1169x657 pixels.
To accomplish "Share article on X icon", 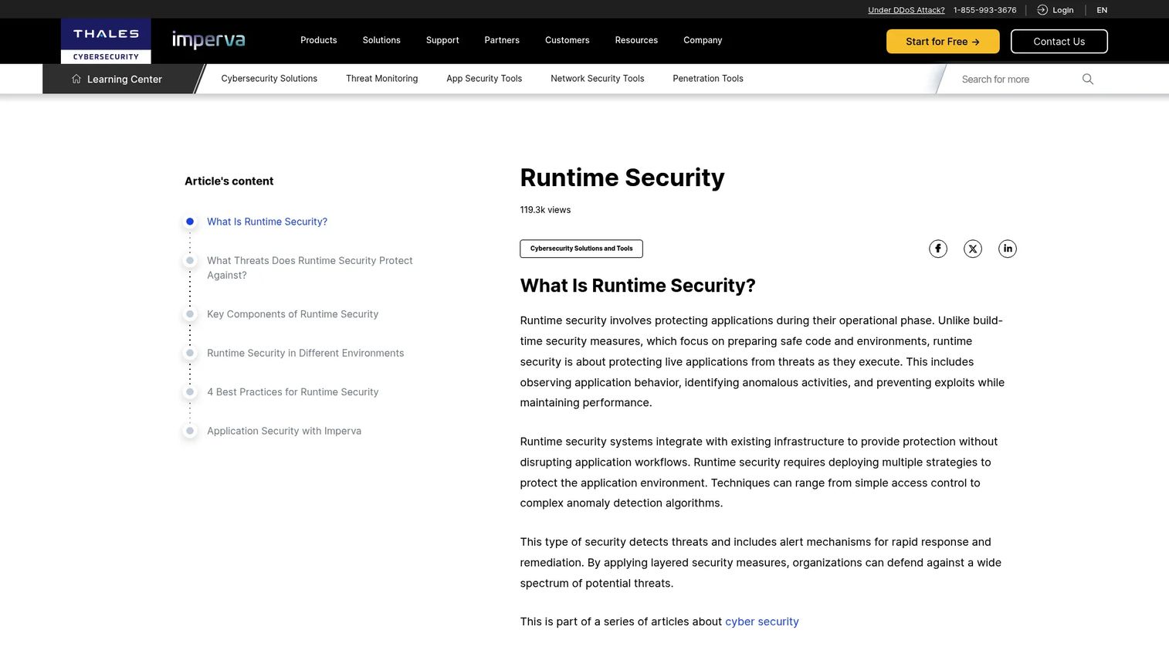I will tap(973, 249).
